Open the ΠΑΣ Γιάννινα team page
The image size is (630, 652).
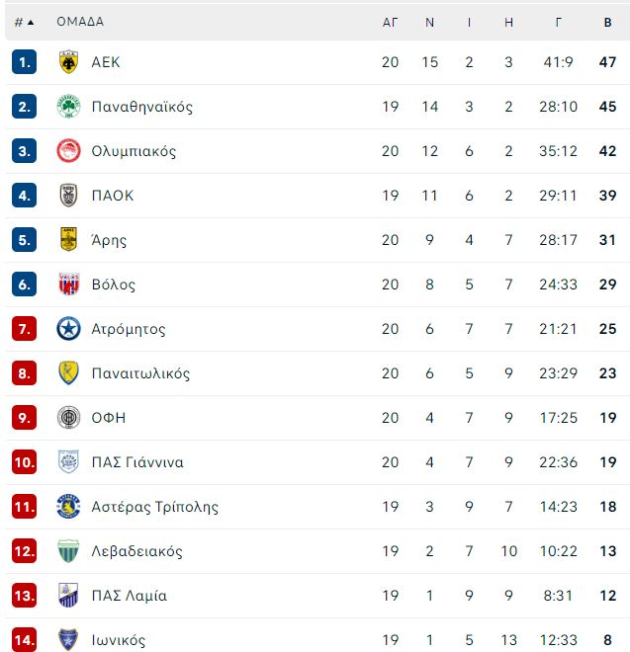click(137, 462)
